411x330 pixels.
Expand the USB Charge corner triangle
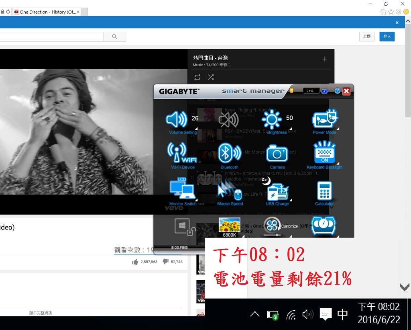(291, 200)
